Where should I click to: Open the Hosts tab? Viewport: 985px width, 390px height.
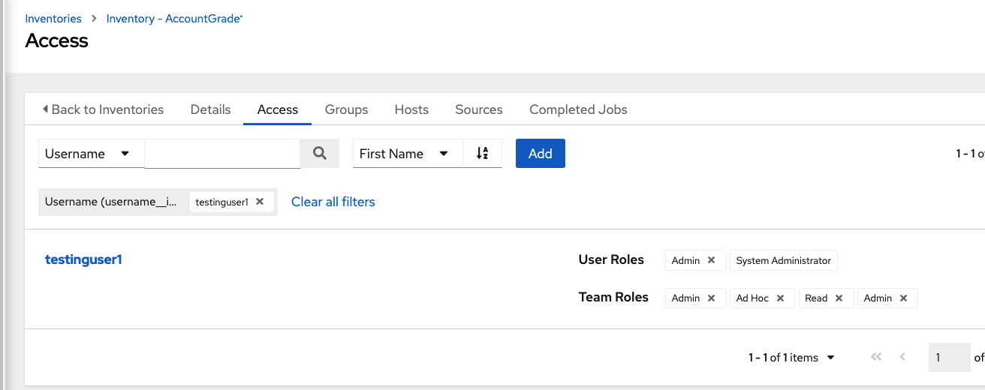(x=411, y=109)
